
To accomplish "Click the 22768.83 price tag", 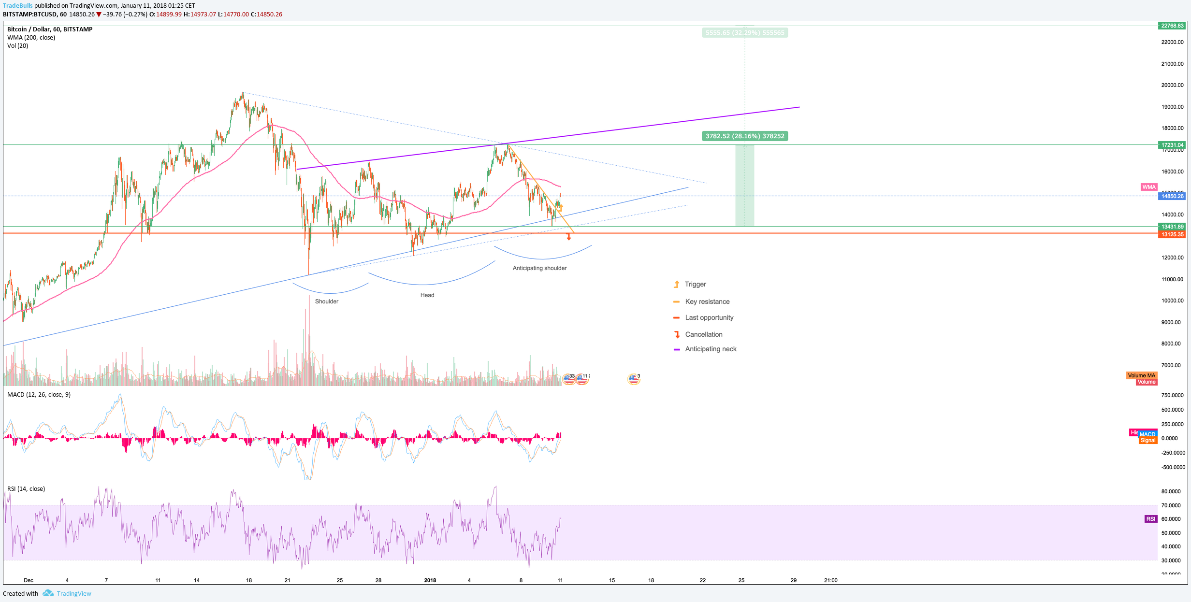I will [x=1172, y=26].
